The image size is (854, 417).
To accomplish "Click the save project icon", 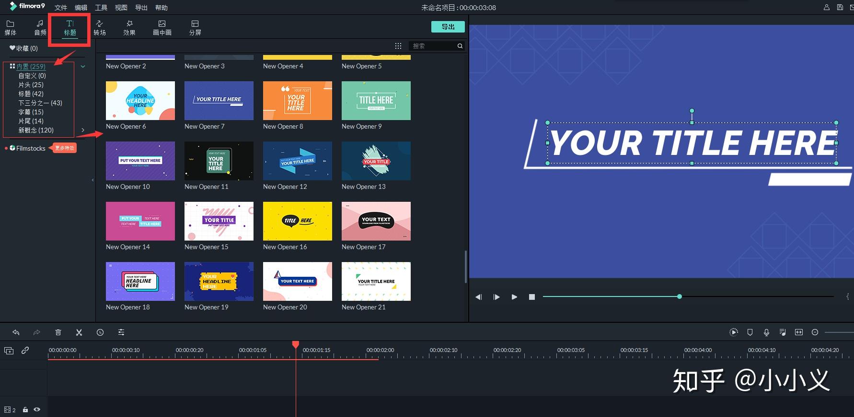I will (x=840, y=8).
